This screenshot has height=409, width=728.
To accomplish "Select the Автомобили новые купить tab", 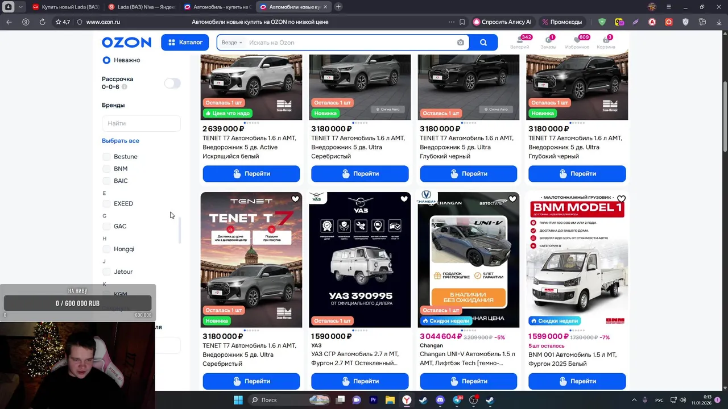I will (x=292, y=7).
